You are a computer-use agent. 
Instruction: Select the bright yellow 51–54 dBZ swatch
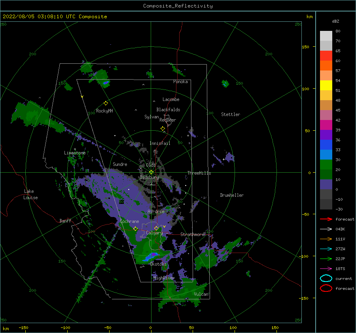[x=326, y=86]
